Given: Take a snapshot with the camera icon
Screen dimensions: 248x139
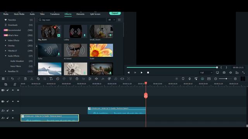Looking at the screenshot, I should [224, 73].
